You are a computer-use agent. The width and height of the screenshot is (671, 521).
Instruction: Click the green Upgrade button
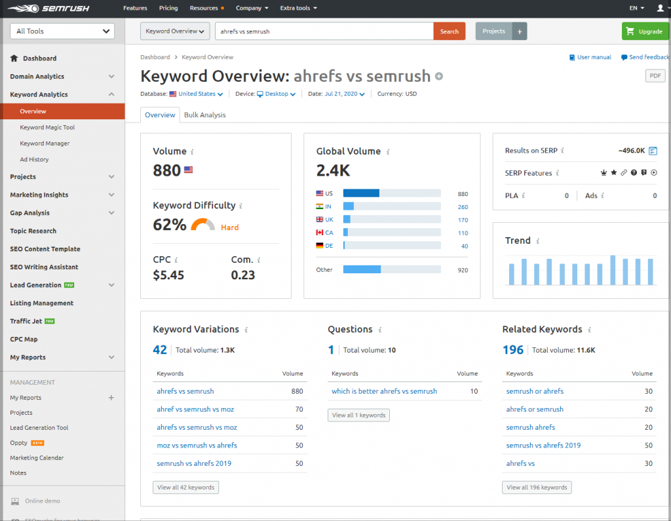645,31
